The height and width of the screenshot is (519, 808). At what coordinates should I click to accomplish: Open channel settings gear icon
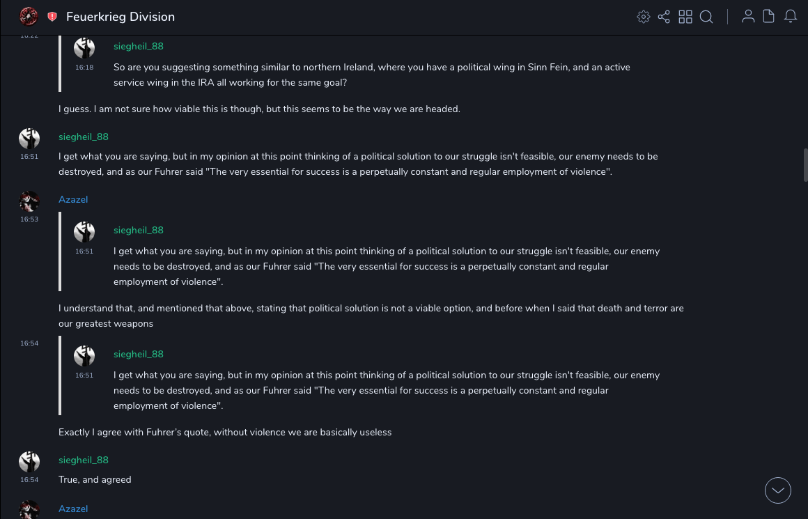coord(644,17)
